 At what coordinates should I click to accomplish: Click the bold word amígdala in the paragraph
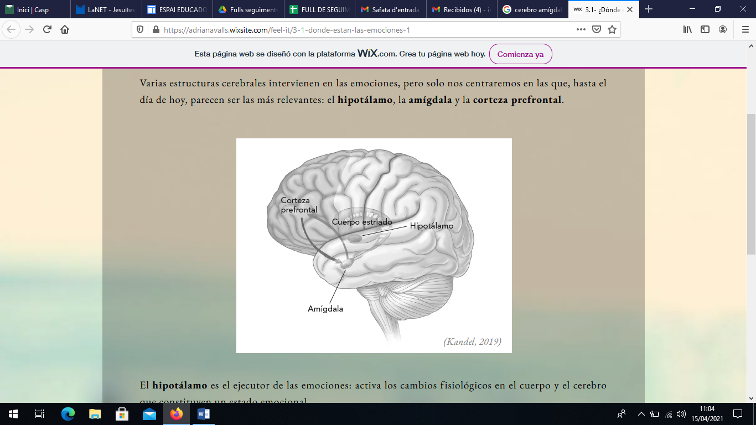430,101
